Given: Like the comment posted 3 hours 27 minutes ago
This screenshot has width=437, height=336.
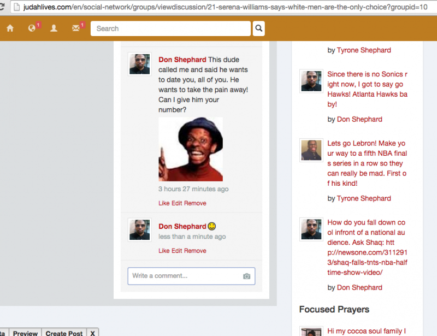Looking at the screenshot, I should (x=164, y=203).
